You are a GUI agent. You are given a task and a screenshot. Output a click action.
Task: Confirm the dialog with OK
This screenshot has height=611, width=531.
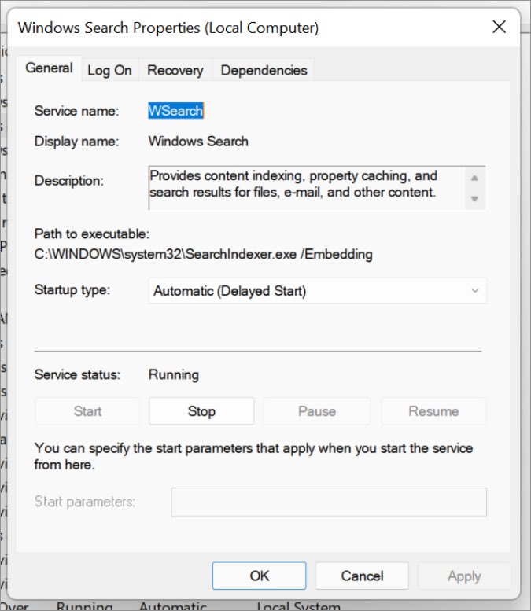tap(260, 576)
